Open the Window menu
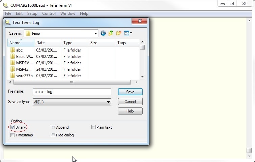255x162 pixels. pos(68,13)
